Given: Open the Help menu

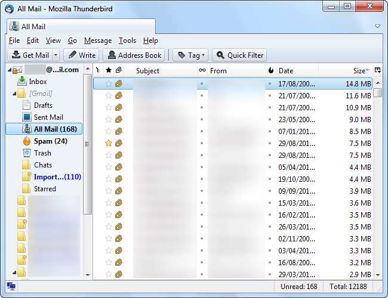Looking at the screenshot, I should tap(150, 41).
